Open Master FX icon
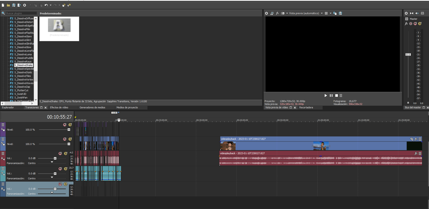429x209 pixels. [x=406, y=24]
